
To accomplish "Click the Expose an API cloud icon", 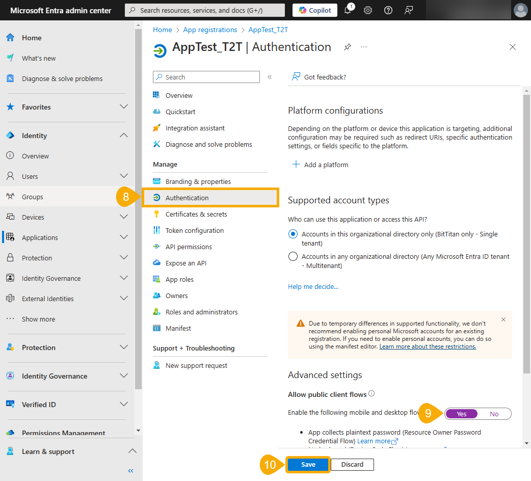I will click(x=156, y=263).
